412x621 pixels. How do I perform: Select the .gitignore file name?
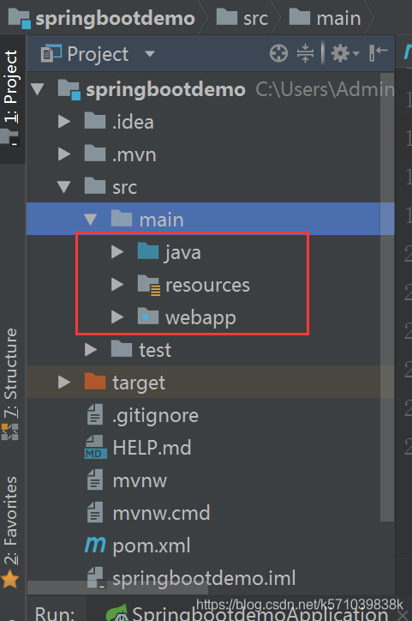pos(155,416)
